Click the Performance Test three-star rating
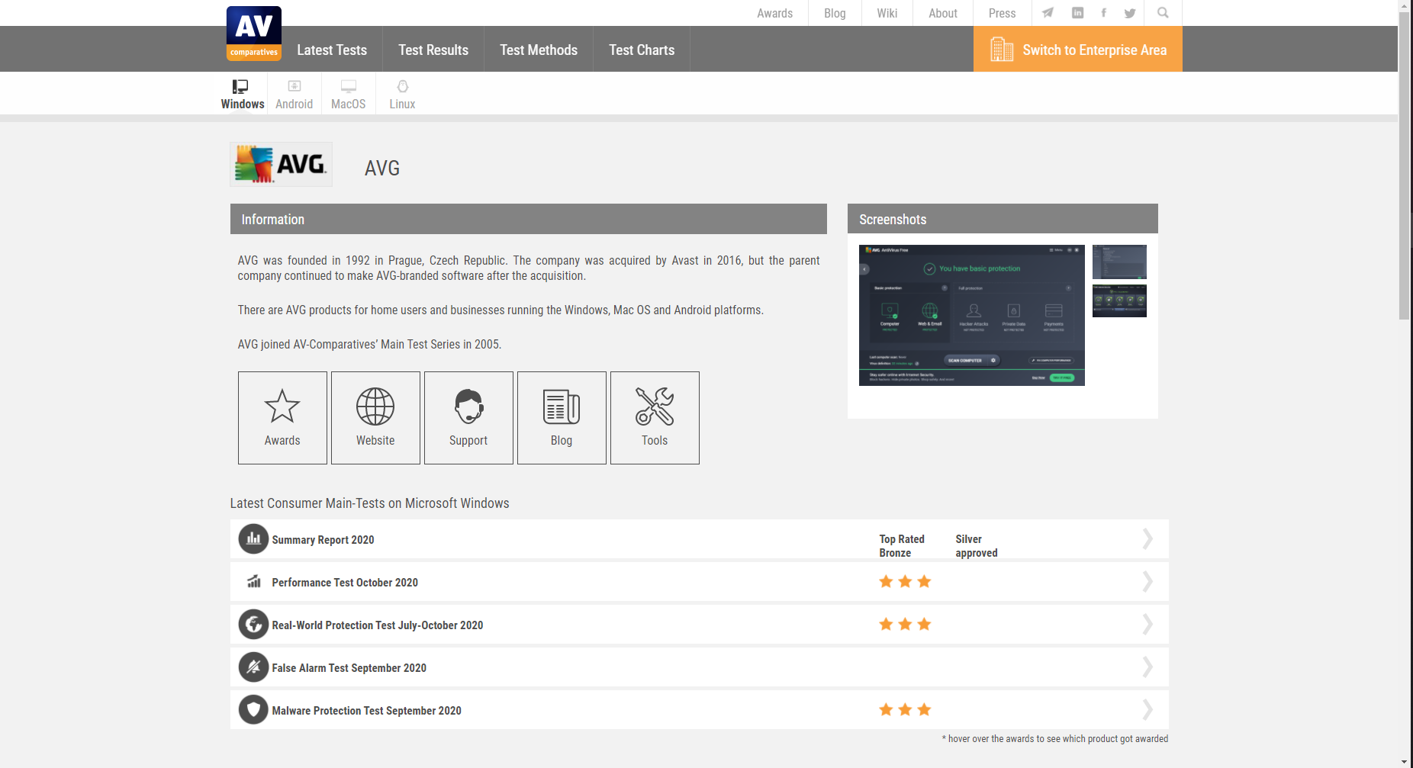Screen dimensions: 1413x768 click(905, 582)
